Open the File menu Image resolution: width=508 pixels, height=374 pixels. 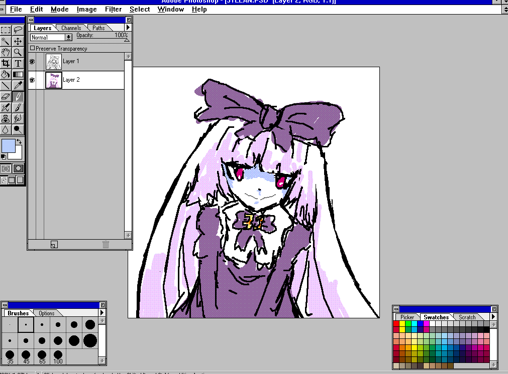click(16, 10)
